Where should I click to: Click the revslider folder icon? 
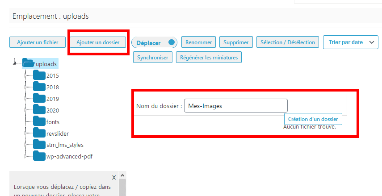pyautogui.click(x=39, y=133)
